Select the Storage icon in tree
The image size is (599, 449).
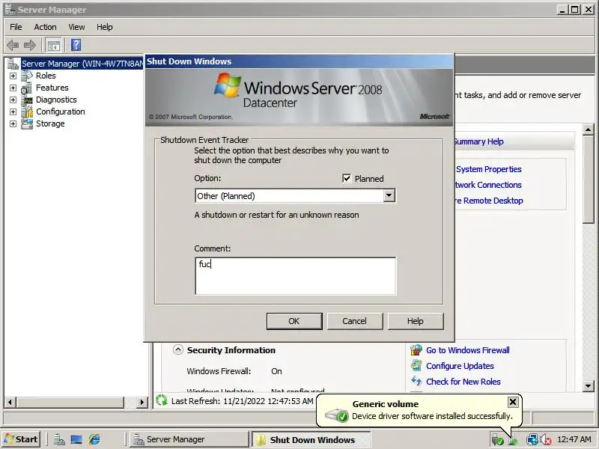27,123
